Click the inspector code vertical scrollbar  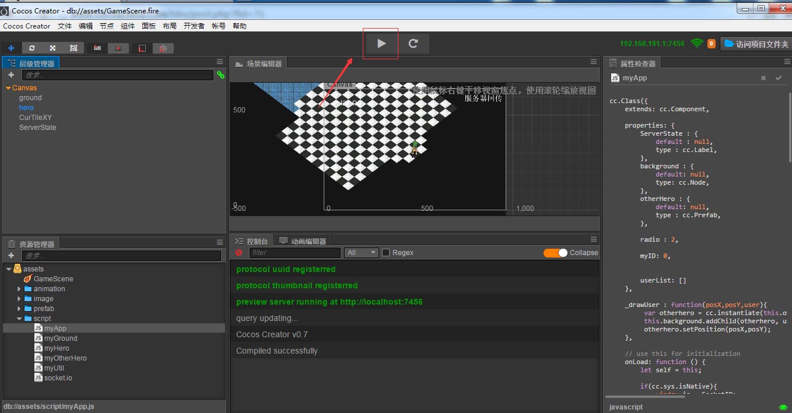(790, 127)
